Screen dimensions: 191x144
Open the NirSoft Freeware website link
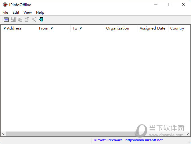pyautogui.click(x=128, y=140)
